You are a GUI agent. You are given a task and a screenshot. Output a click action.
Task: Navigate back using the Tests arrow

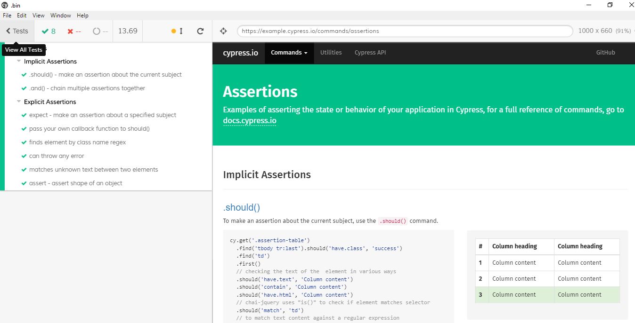tap(17, 31)
